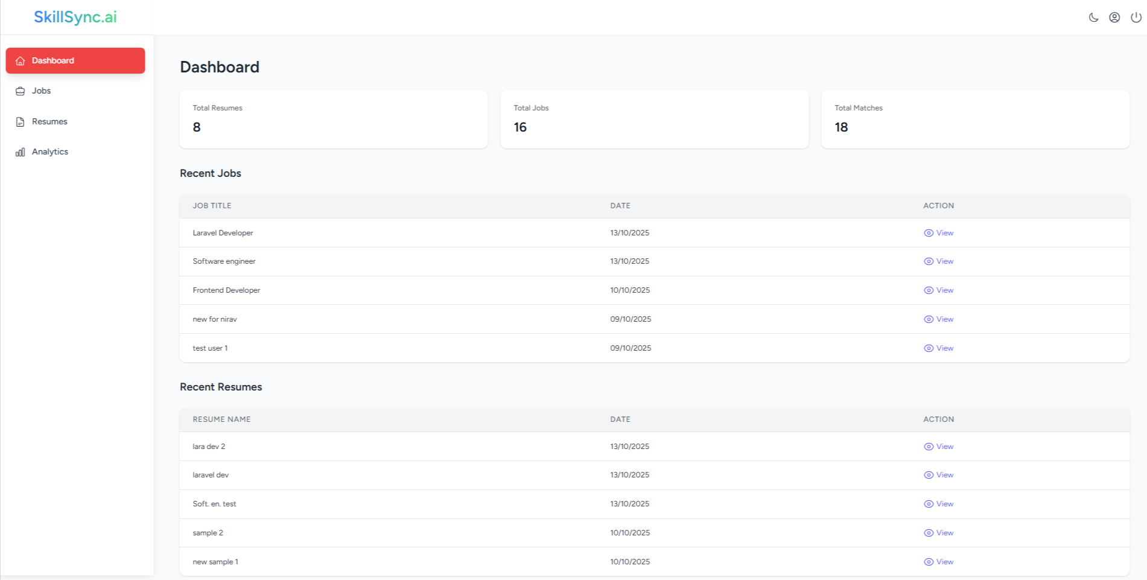Screen dimensions: 1147x580
Task: Click the power logout icon
Action: [x=1136, y=18]
